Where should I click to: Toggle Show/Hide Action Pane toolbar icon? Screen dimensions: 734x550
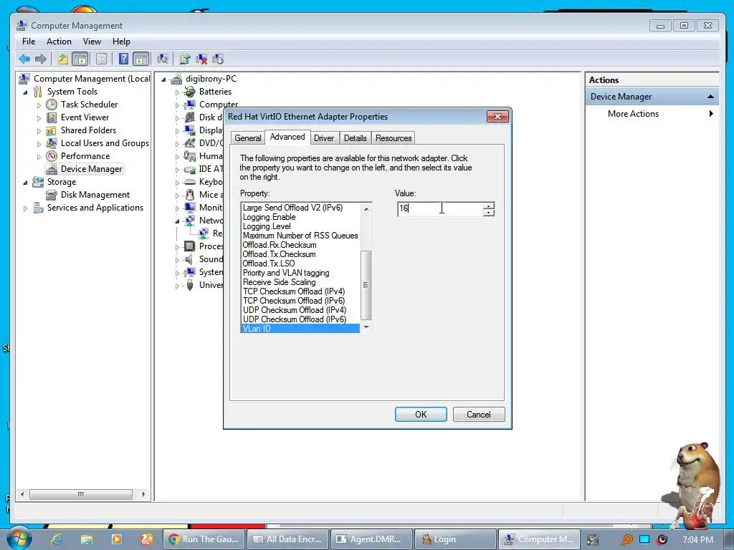(141, 59)
